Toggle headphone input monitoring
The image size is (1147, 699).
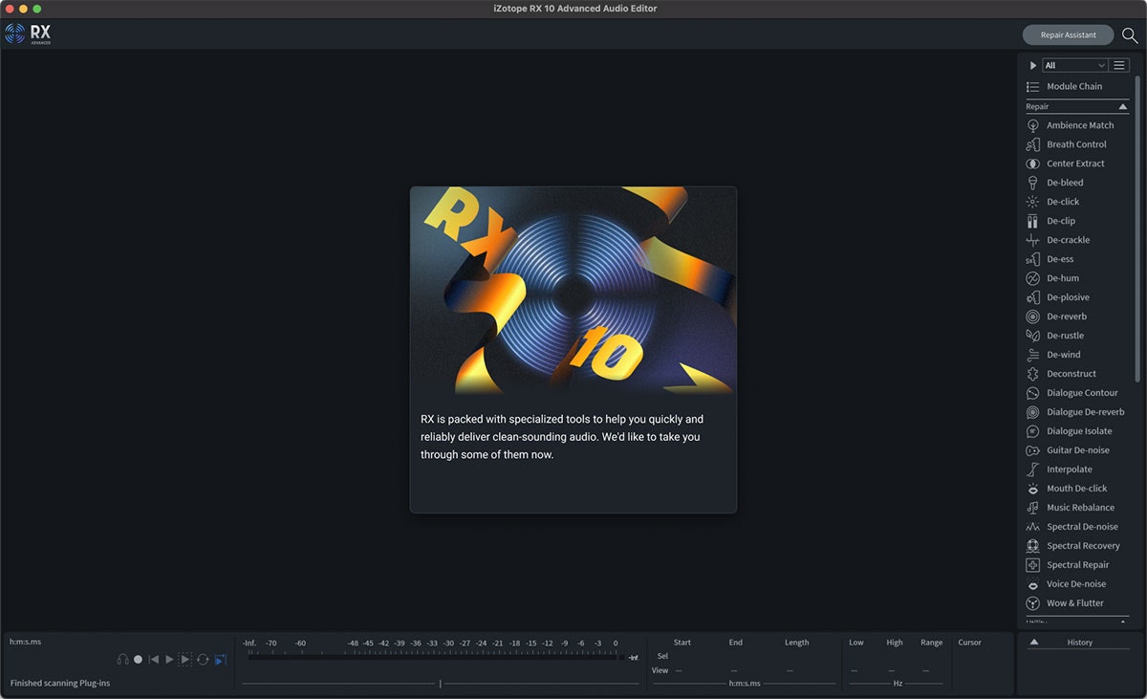[x=122, y=660]
